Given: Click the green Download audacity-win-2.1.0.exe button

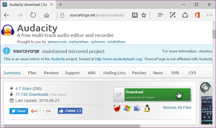Looking at the screenshot, I should pyautogui.click(x=157, y=95).
